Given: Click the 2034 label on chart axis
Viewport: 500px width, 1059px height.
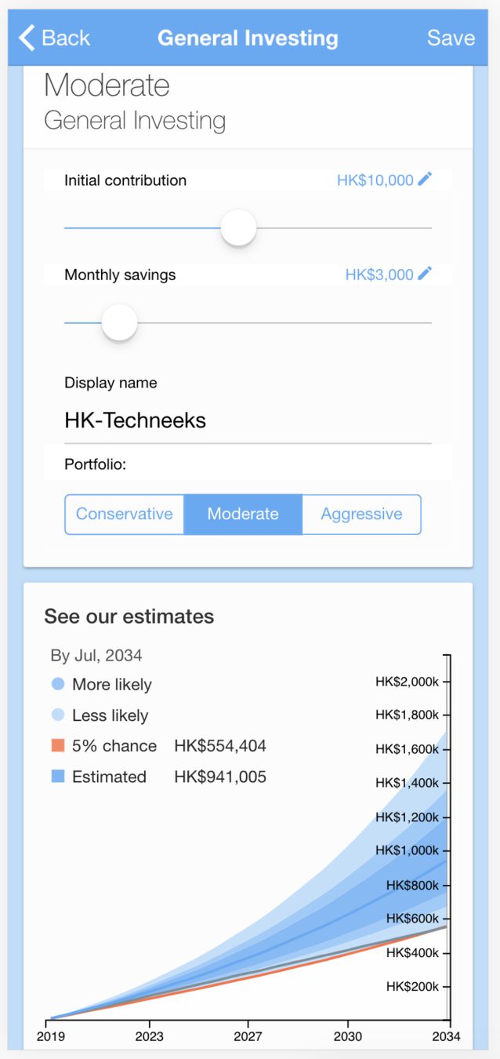Looking at the screenshot, I should point(447,1036).
